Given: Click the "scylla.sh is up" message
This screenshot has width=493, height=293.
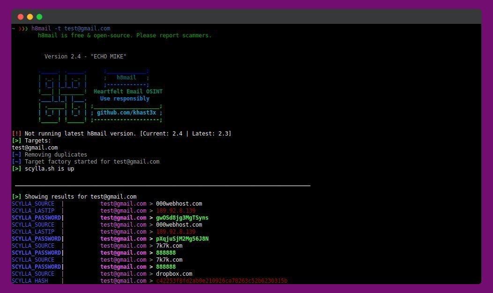Looking at the screenshot, I should pyautogui.click(x=49, y=169).
